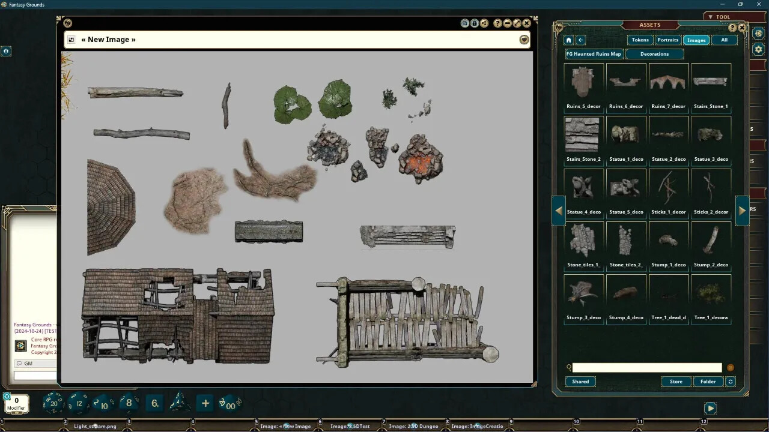Screen dimensions: 769x432
Task: Click the left blue arrow to page assets backward
Action: [x=559, y=210]
